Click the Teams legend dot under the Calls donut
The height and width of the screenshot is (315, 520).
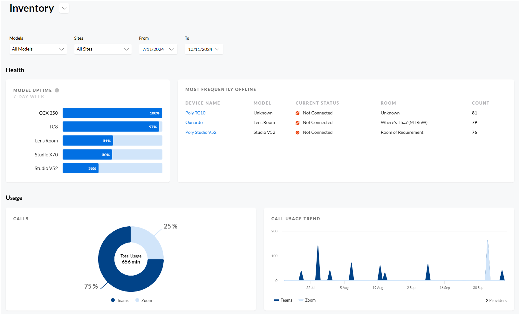[x=113, y=300]
